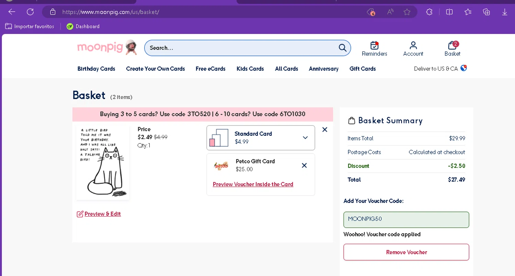515x276 pixels.
Task: Open favorites list icon in toolbar
Action: click(468, 12)
